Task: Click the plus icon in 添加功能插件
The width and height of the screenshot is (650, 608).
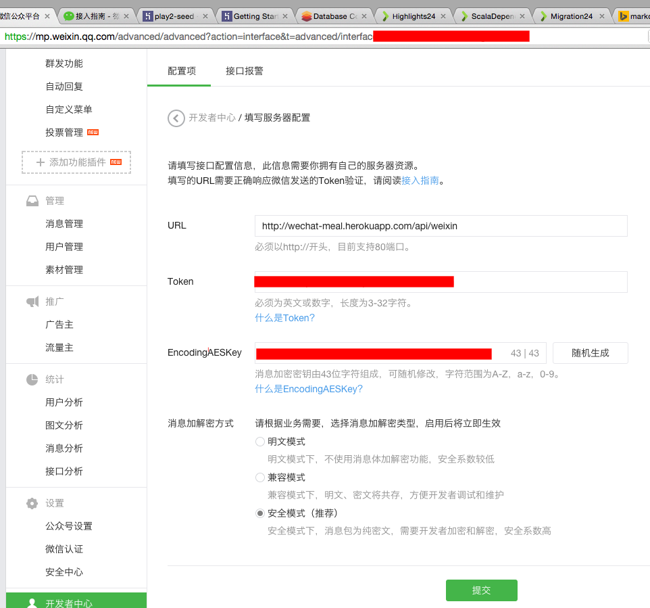Action: tap(41, 162)
